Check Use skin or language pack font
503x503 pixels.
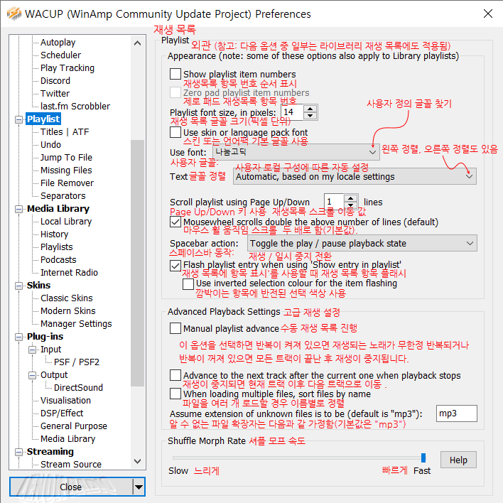(175, 132)
